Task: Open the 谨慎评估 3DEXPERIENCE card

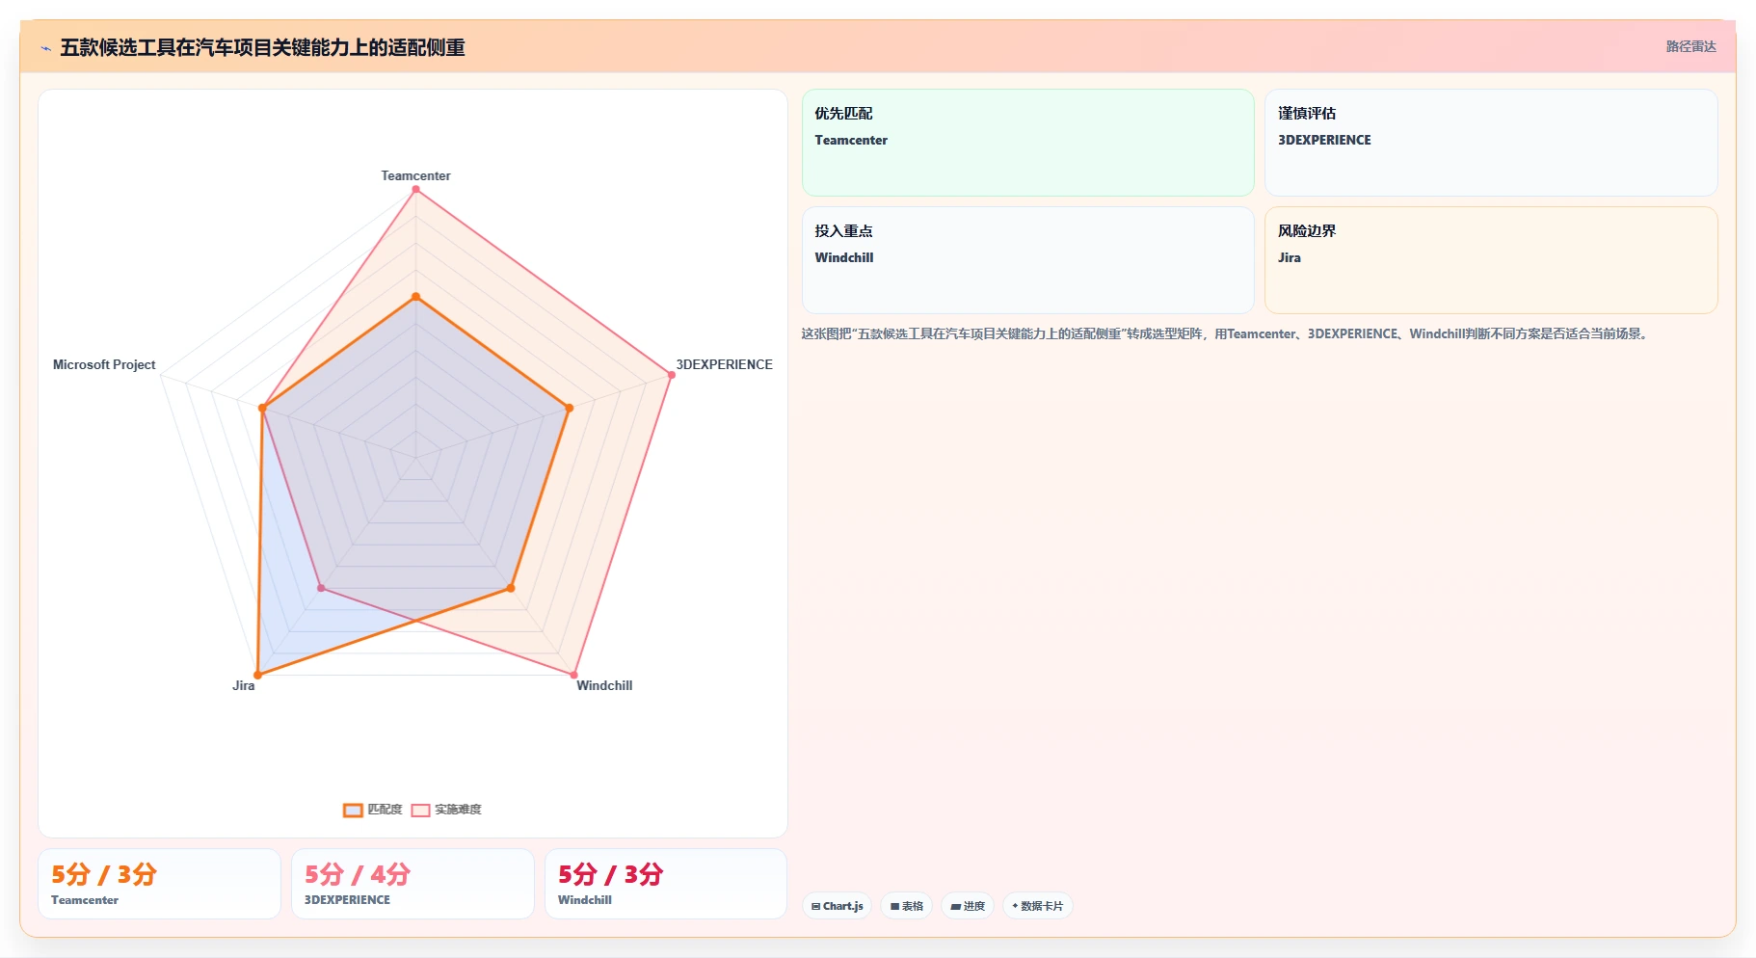Action: 1491,143
